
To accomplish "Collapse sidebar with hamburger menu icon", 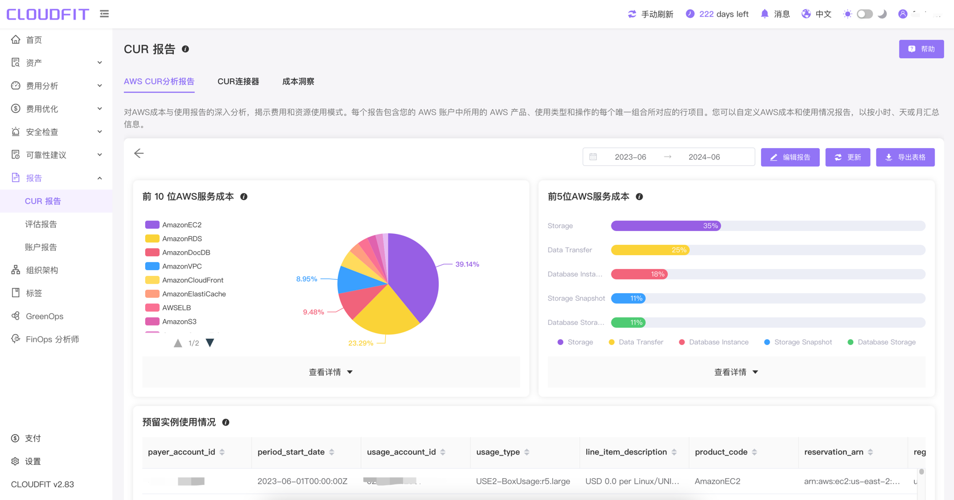I will pyautogui.click(x=104, y=14).
